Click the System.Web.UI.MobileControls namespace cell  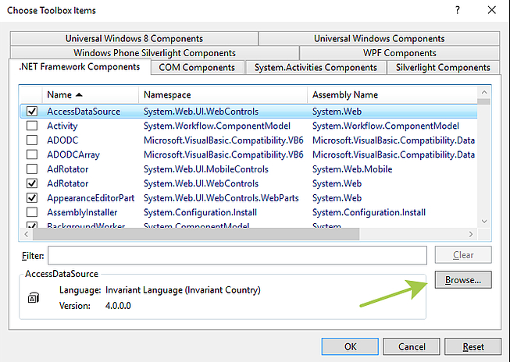(x=206, y=169)
